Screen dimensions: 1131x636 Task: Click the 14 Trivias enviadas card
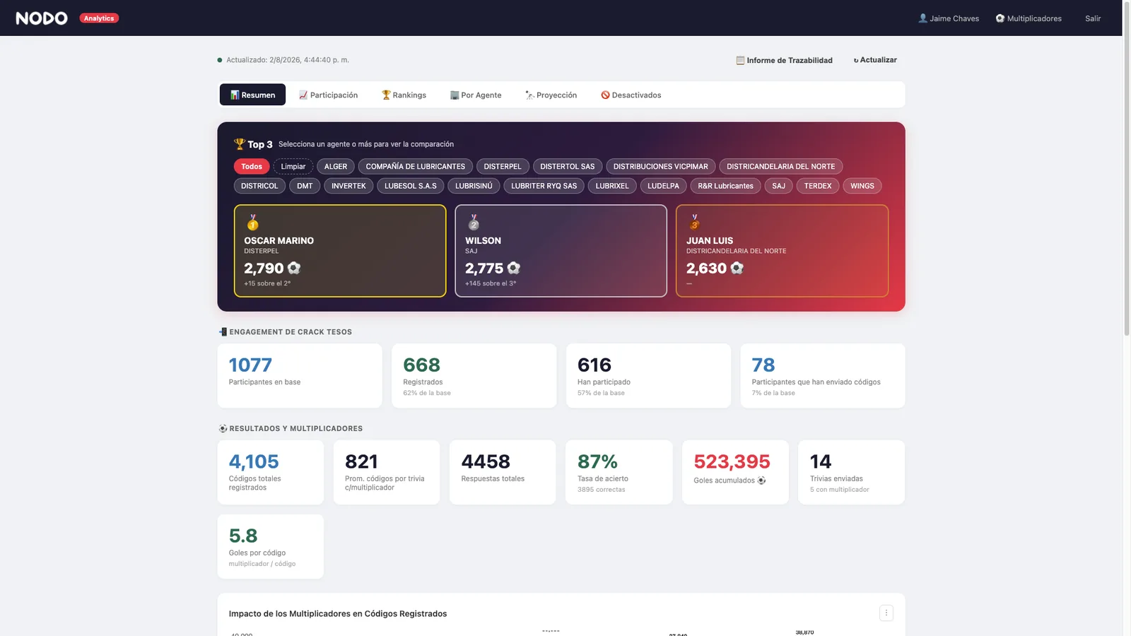click(x=852, y=473)
